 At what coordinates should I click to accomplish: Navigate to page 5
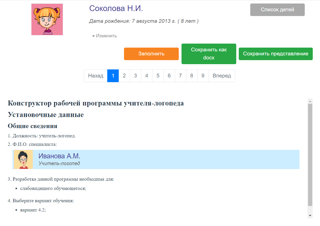click(158, 76)
